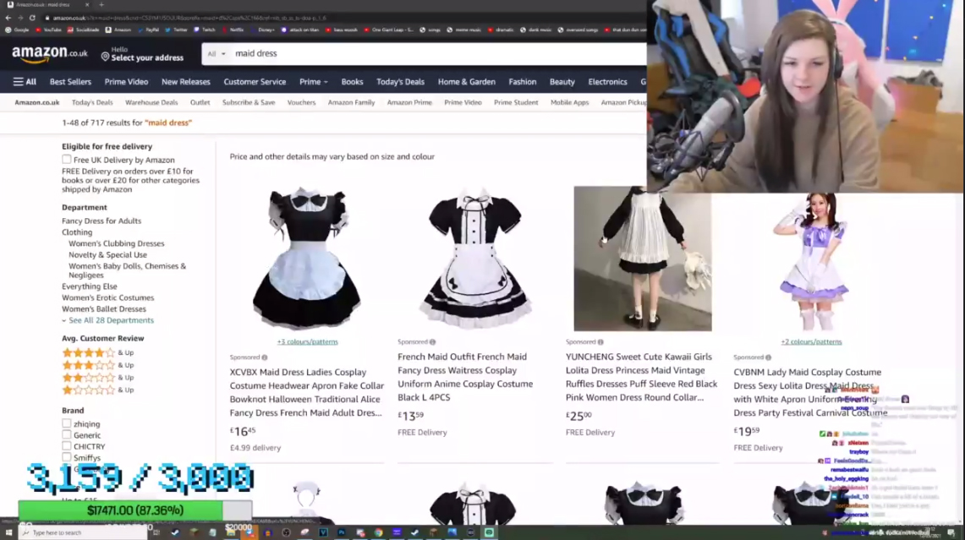Open the XCVBX Maid Dress product image

click(306, 259)
